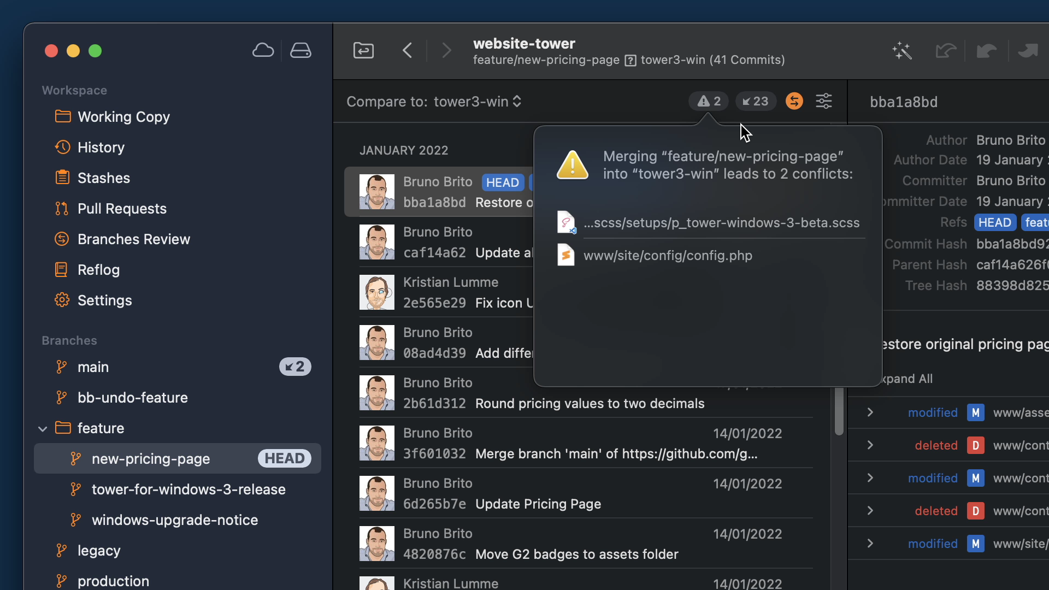Open quick actions with the magic wand icon
Viewport: 1049px width, 590px height.
901,50
